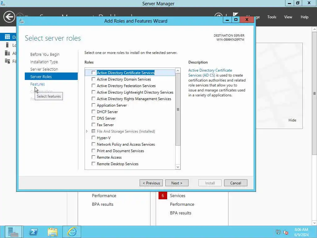Cancel the Add Roles wizard
317x238 pixels.
236,183
